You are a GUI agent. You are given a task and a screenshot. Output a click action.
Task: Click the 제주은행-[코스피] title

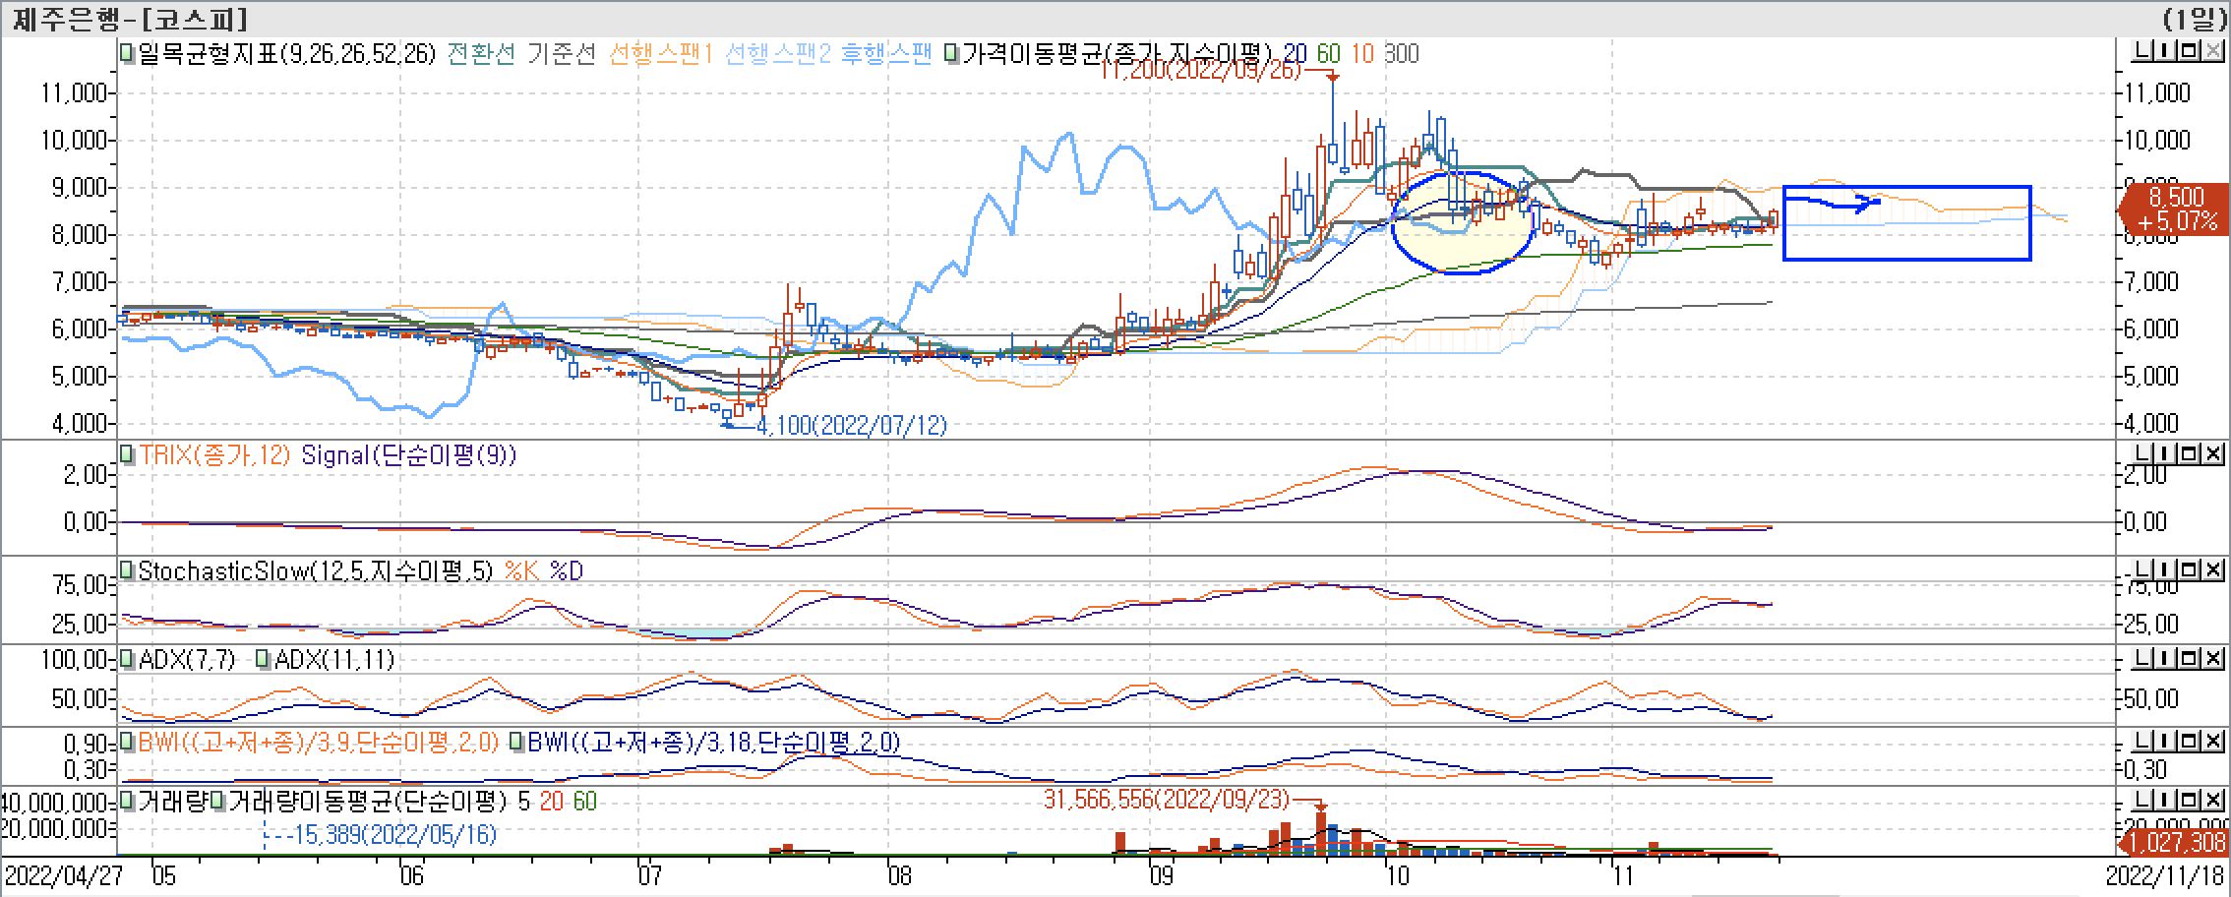coord(130,19)
